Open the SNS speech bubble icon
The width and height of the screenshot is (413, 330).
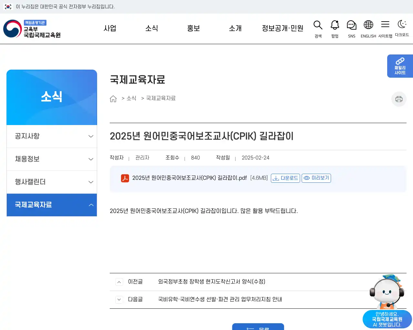coord(352,25)
